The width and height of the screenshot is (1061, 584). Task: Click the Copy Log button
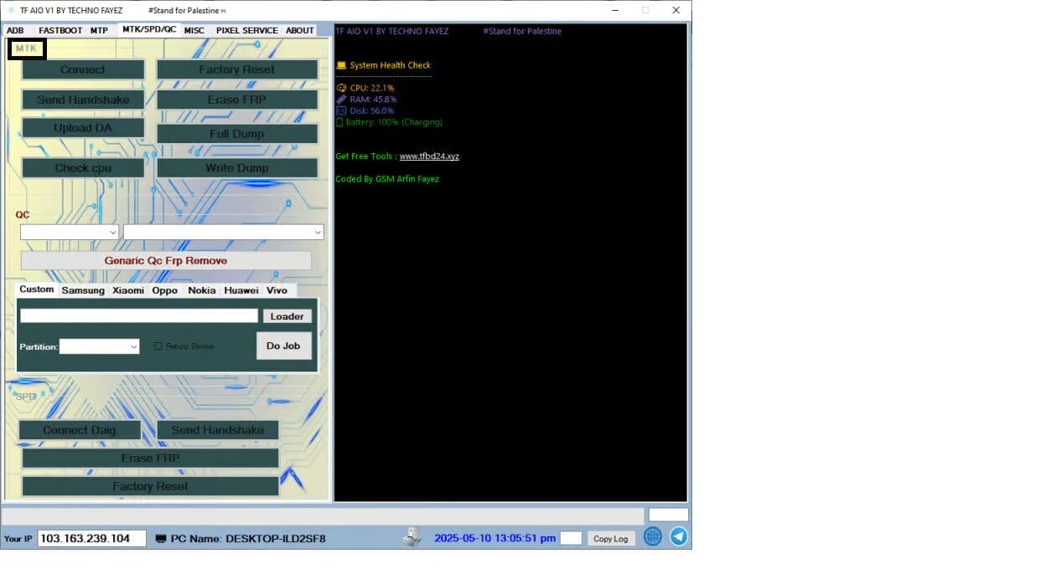click(x=610, y=539)
